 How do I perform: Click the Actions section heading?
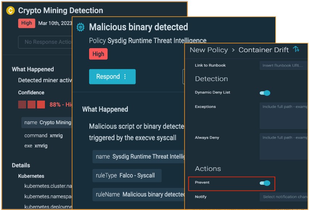click(x=208, y=169)
